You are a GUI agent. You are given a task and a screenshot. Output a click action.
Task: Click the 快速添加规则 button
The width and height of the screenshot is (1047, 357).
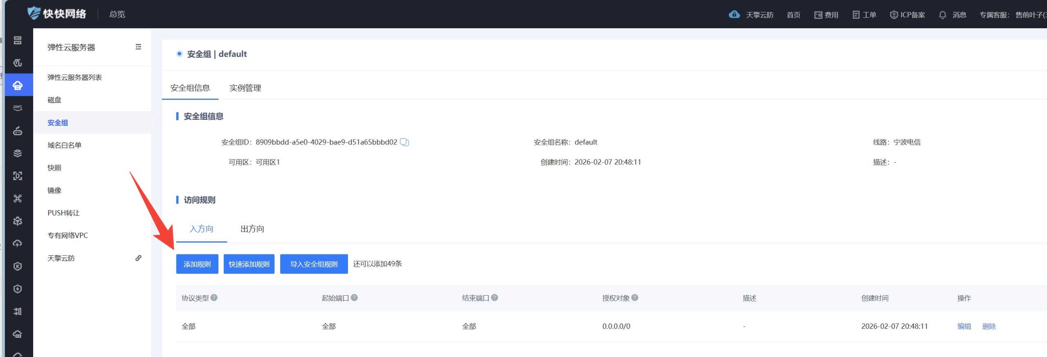click(x=249, y=264)
